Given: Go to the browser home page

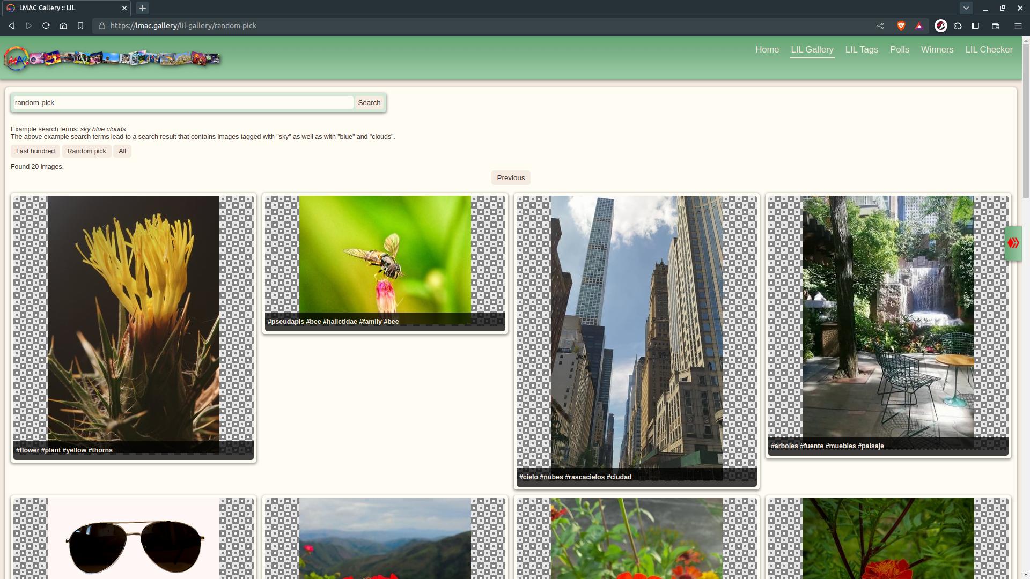Looking at the screenshot, I should (63, 26).
